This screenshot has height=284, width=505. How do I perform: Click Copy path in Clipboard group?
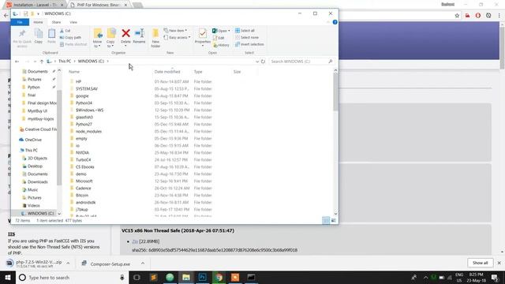pyautogui.click(x=70, y=37)
